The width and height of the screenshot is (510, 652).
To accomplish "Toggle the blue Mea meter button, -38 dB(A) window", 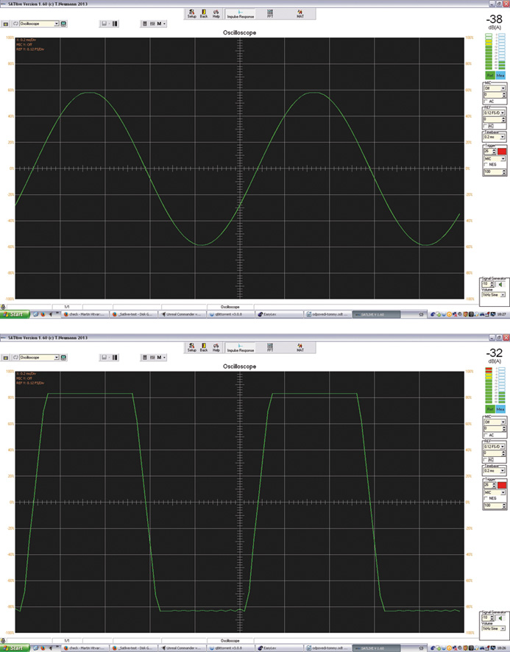I will coord(500,75).
